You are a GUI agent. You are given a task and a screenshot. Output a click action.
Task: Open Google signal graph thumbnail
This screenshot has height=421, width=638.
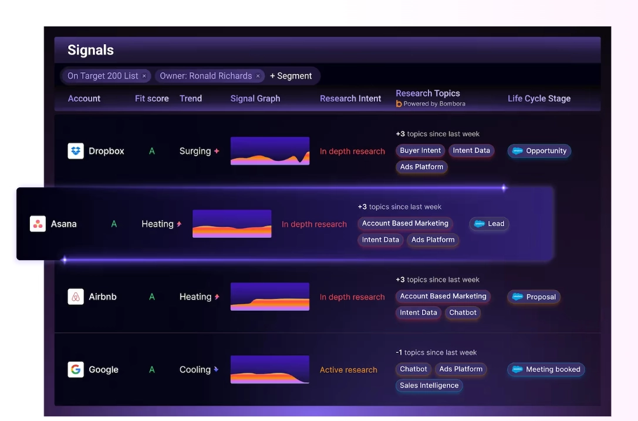[270, 370]
